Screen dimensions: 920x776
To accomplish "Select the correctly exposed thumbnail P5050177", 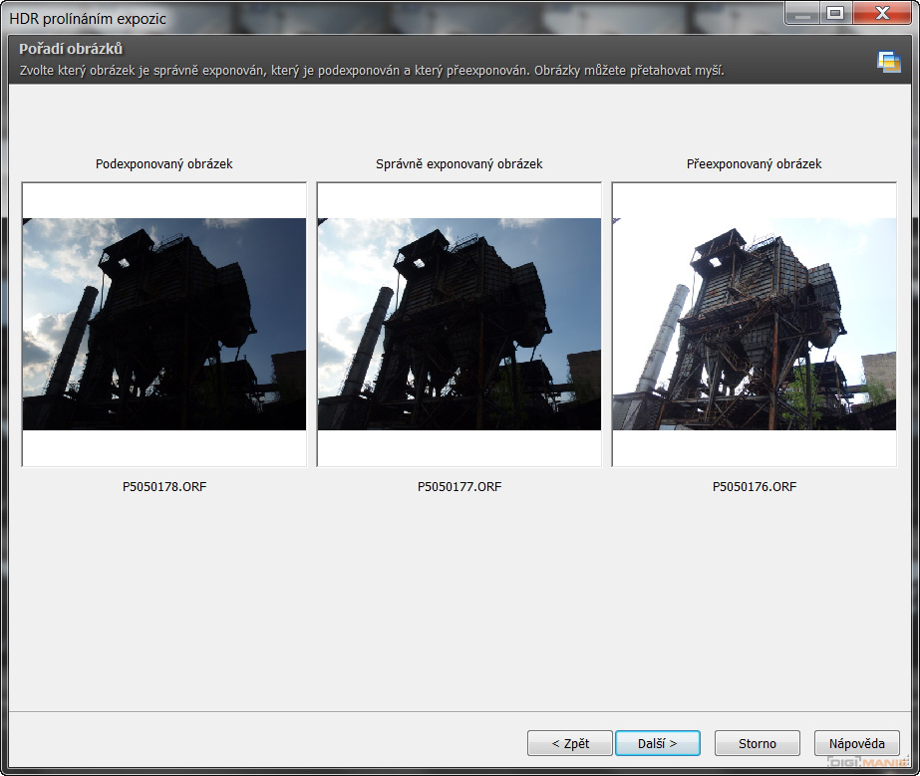I will 460,324.
